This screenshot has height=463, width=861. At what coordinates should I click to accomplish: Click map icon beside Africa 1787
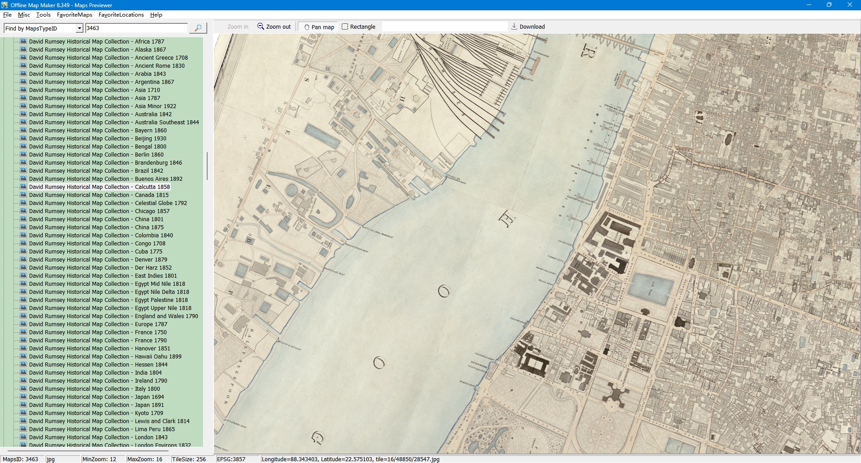click(x=24, y=42)
